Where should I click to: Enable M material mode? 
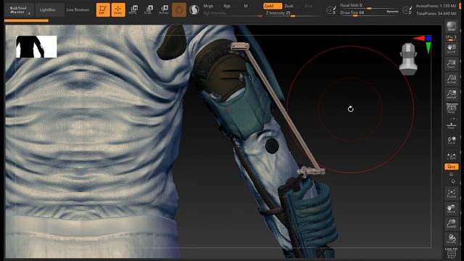pyautogui.click(x=246, y=6)
